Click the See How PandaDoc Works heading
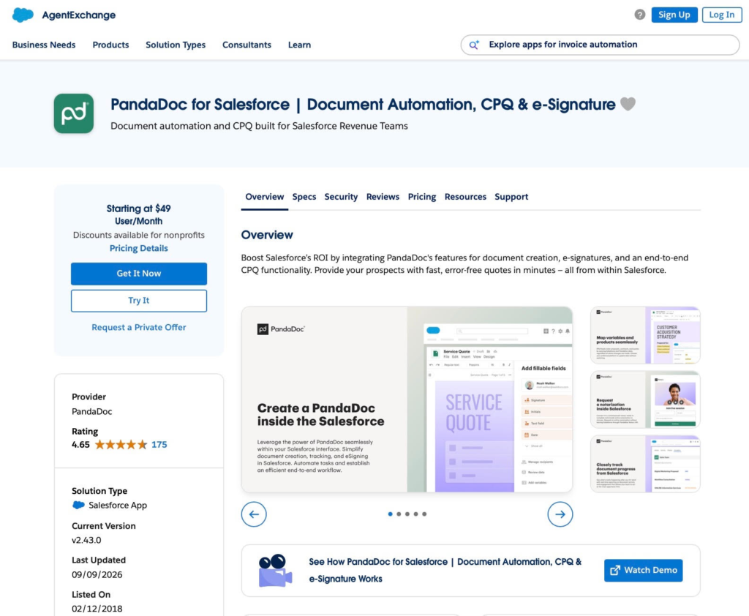 click(x=445, y=570)
